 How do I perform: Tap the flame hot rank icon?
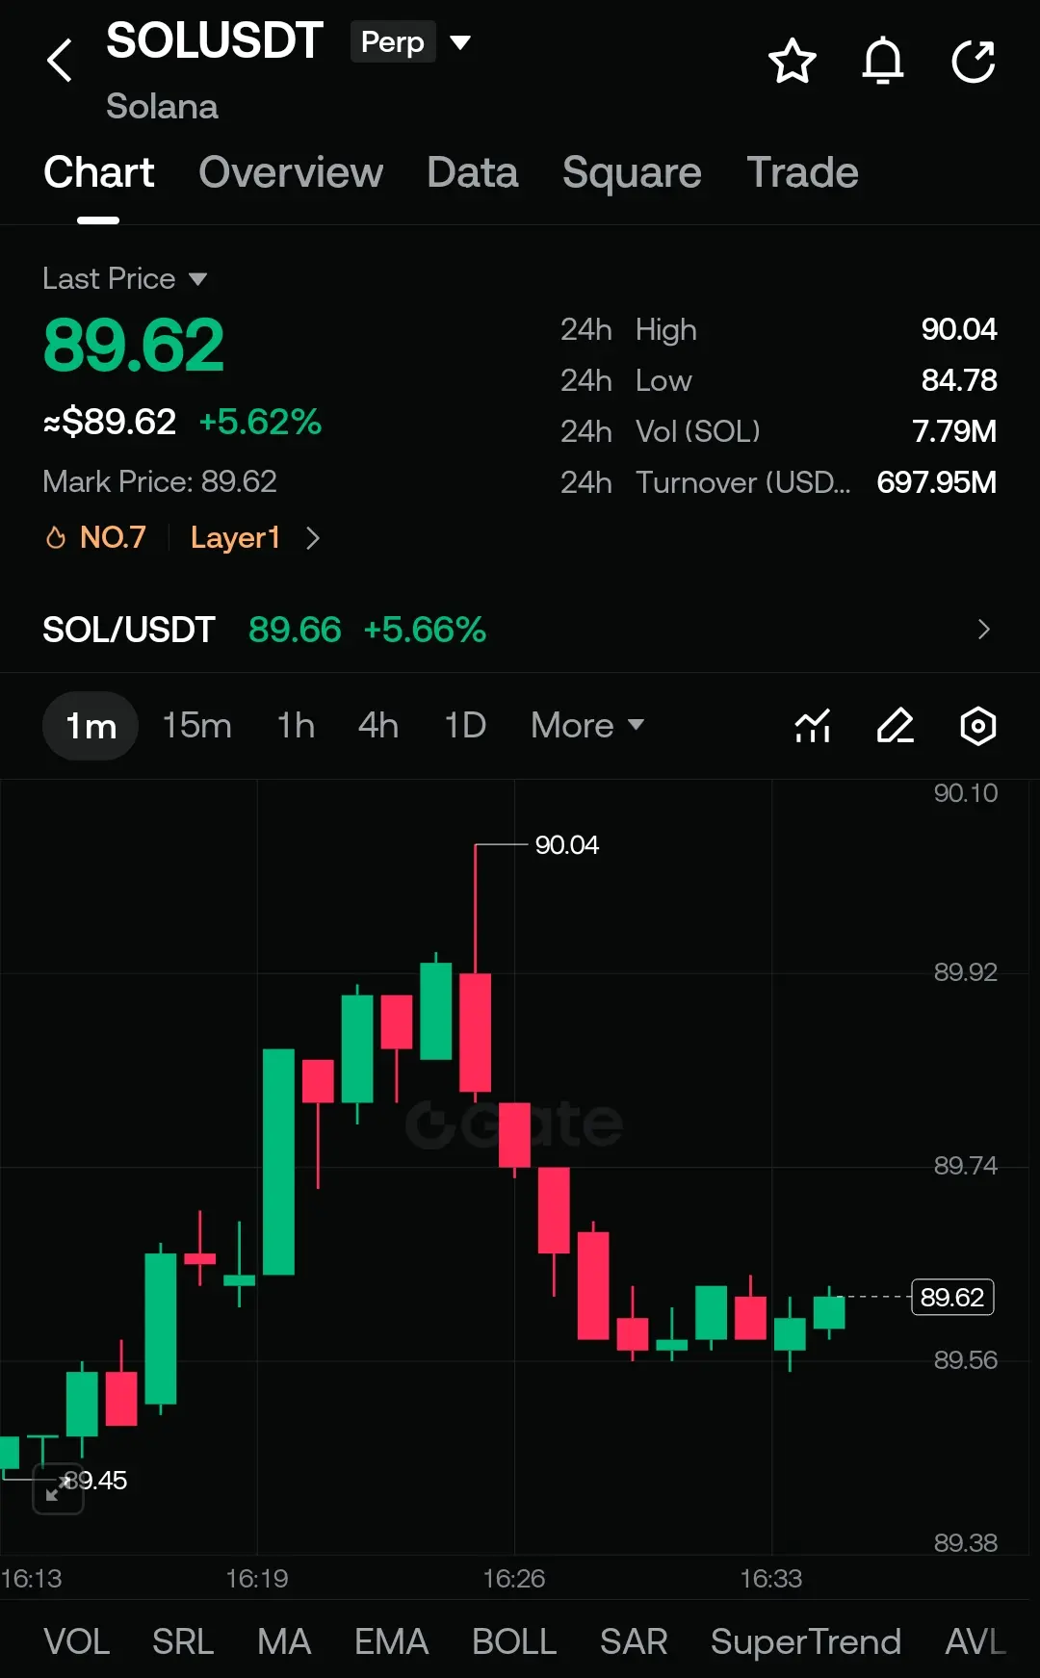pos(56,537)
